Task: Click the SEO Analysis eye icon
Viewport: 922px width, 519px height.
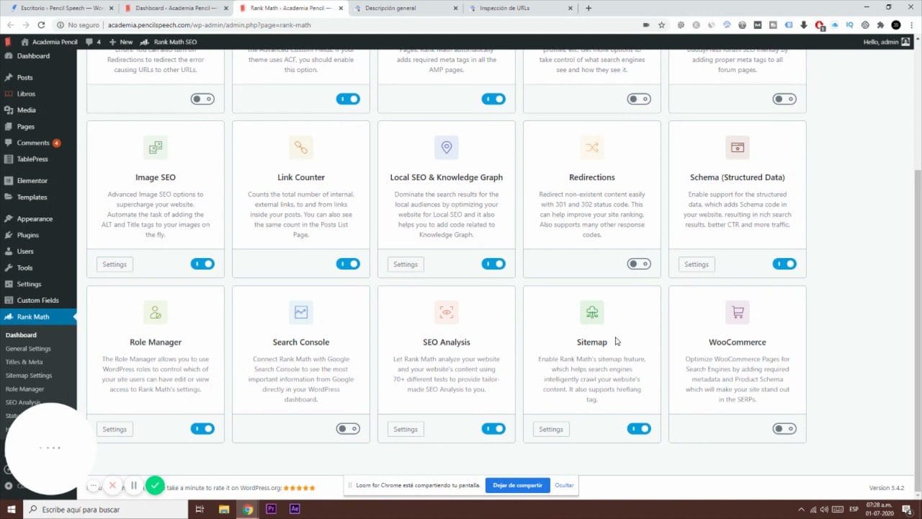Action: pos(447,312)
